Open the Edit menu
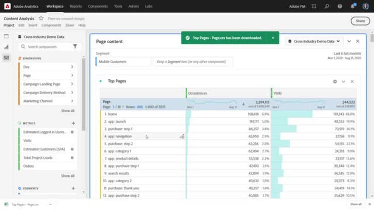 pos(21,25)
